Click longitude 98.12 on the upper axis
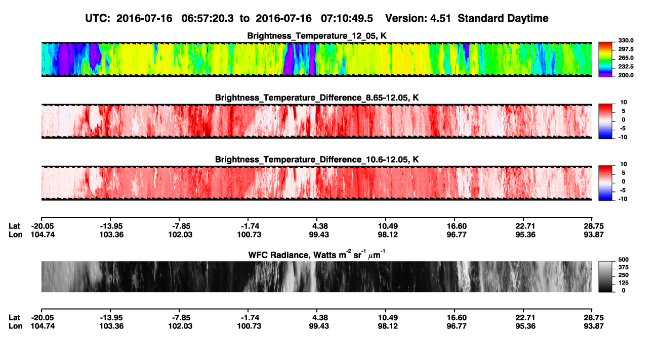The width and height of the screenshot is (658, 337). 386,234
